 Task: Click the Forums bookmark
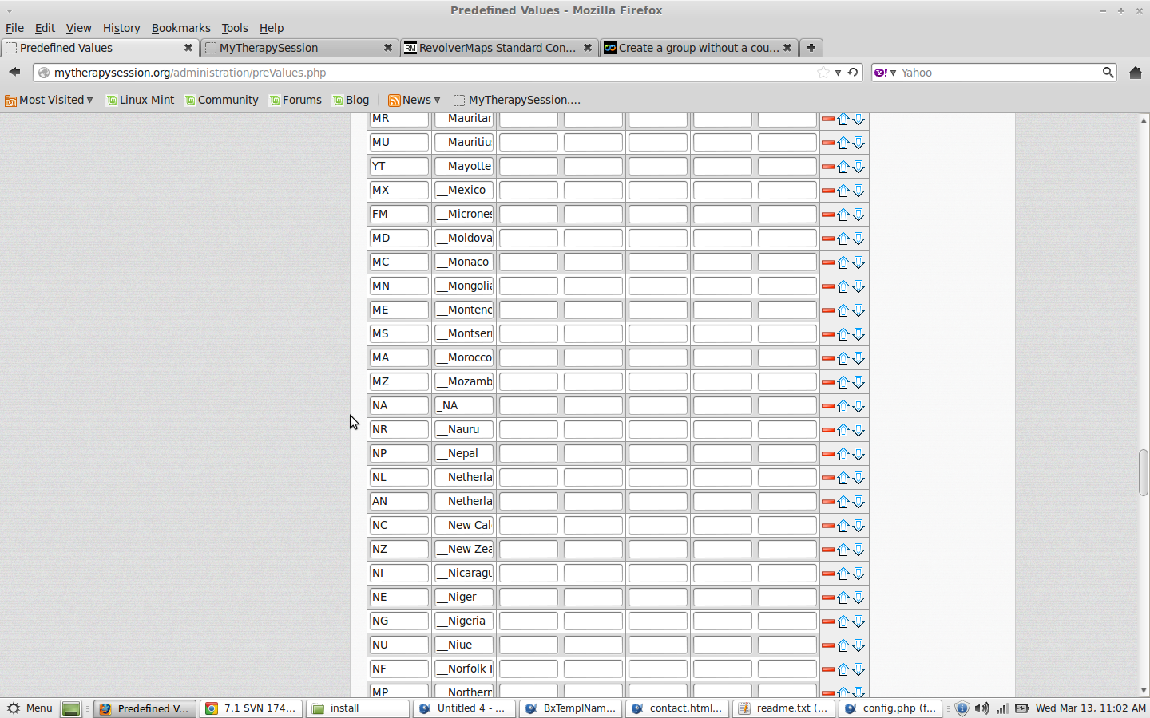click(295, 100)
